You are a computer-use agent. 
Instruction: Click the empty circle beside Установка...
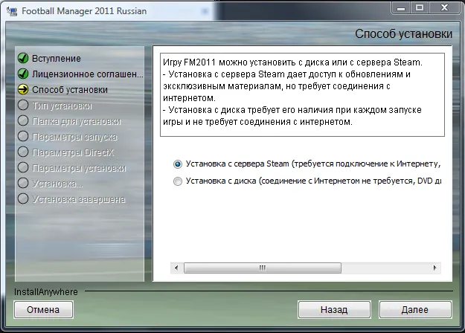pos(23,183)
